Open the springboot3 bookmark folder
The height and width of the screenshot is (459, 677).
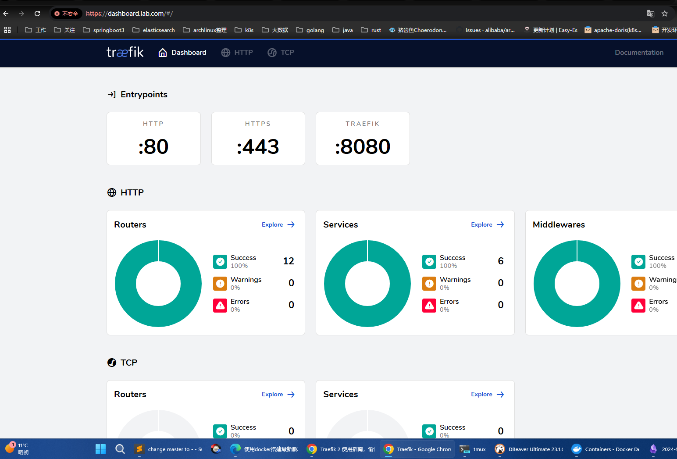[x=103, y=30]
